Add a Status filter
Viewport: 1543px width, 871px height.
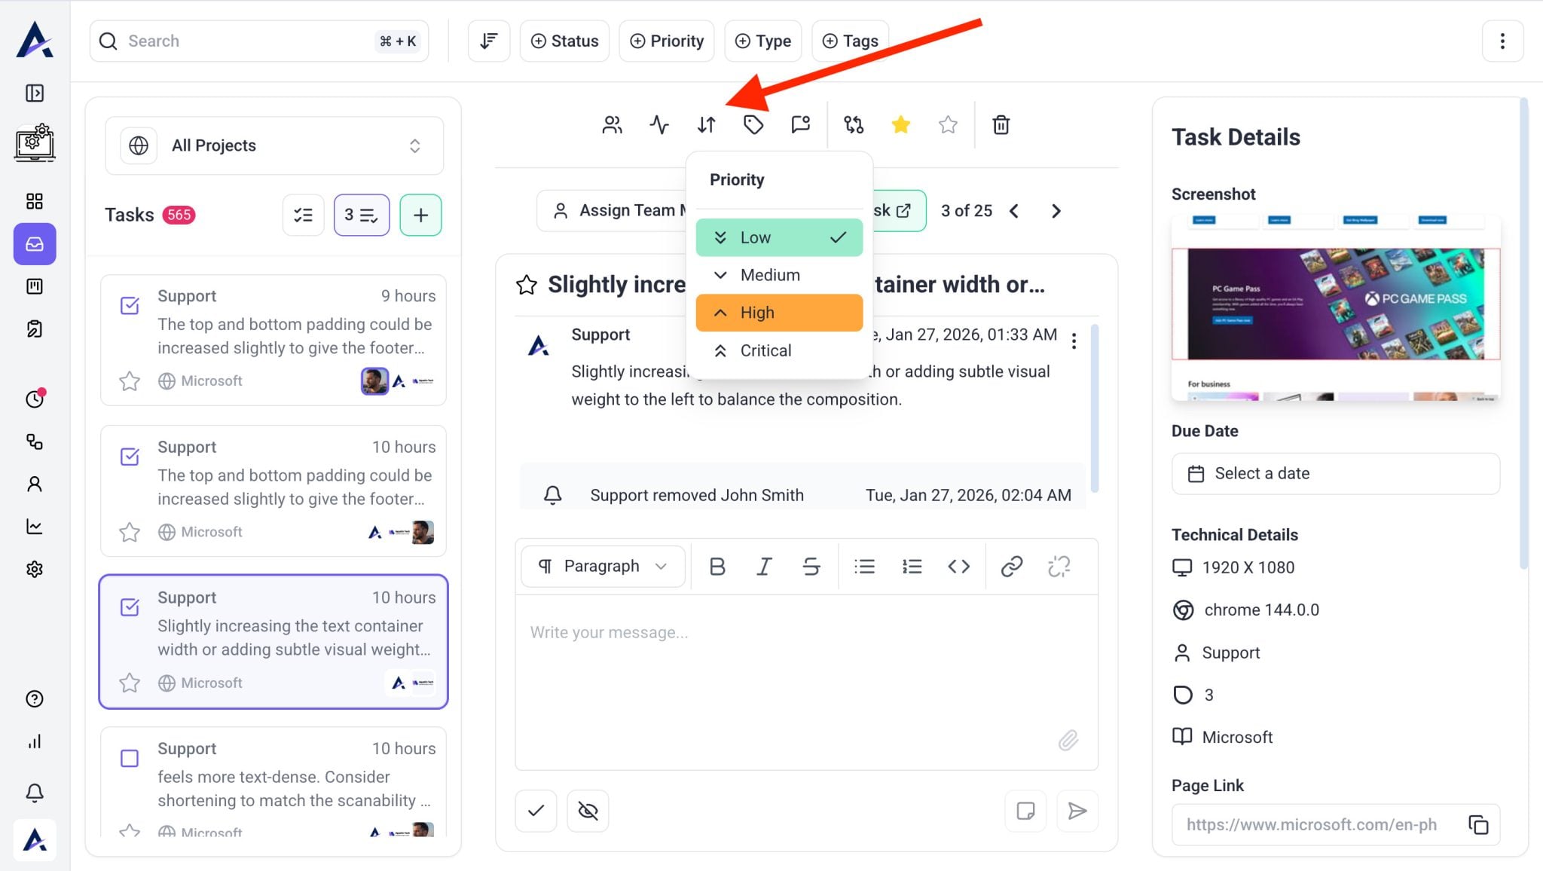[x=564, y=41]
